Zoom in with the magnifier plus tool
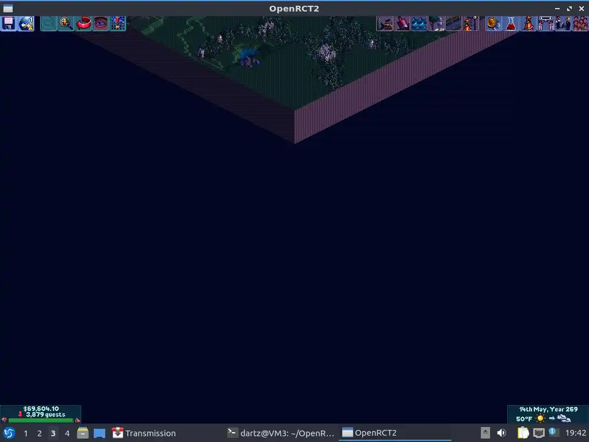This screenshot has height=442, width=589. 66,23
